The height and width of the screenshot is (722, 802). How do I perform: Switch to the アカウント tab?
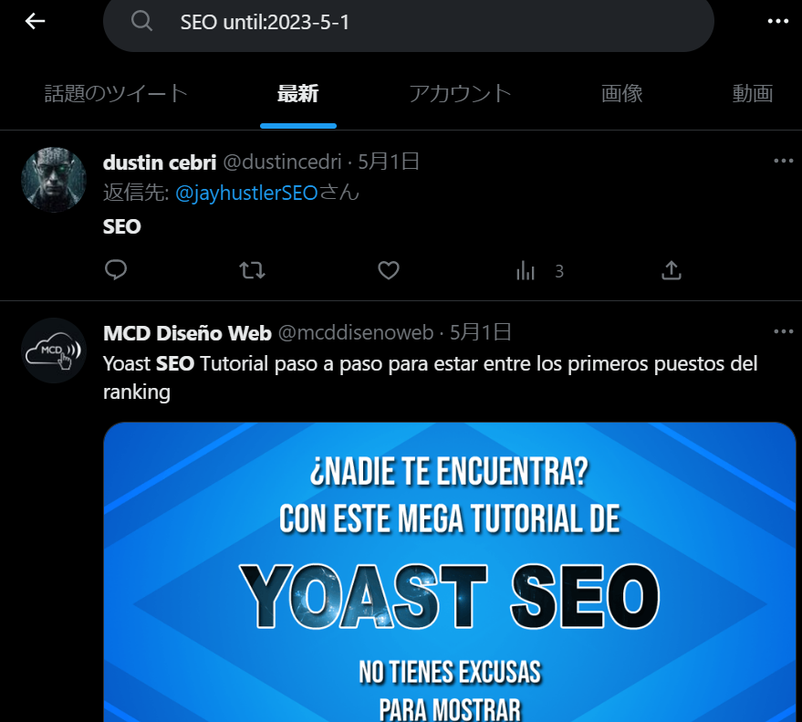460,94
